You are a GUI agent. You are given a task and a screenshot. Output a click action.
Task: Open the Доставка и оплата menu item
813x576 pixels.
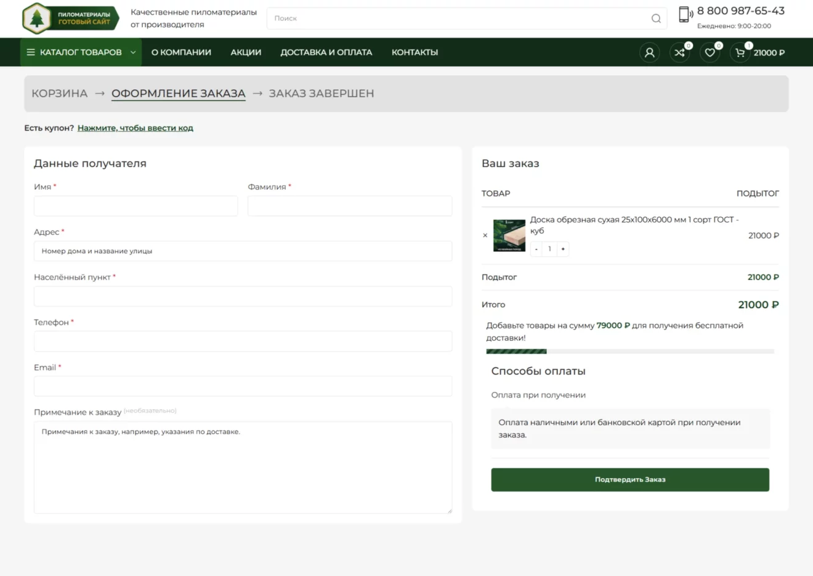click(326, 52)
